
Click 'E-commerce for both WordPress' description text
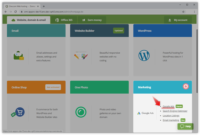tap(47, 113)
